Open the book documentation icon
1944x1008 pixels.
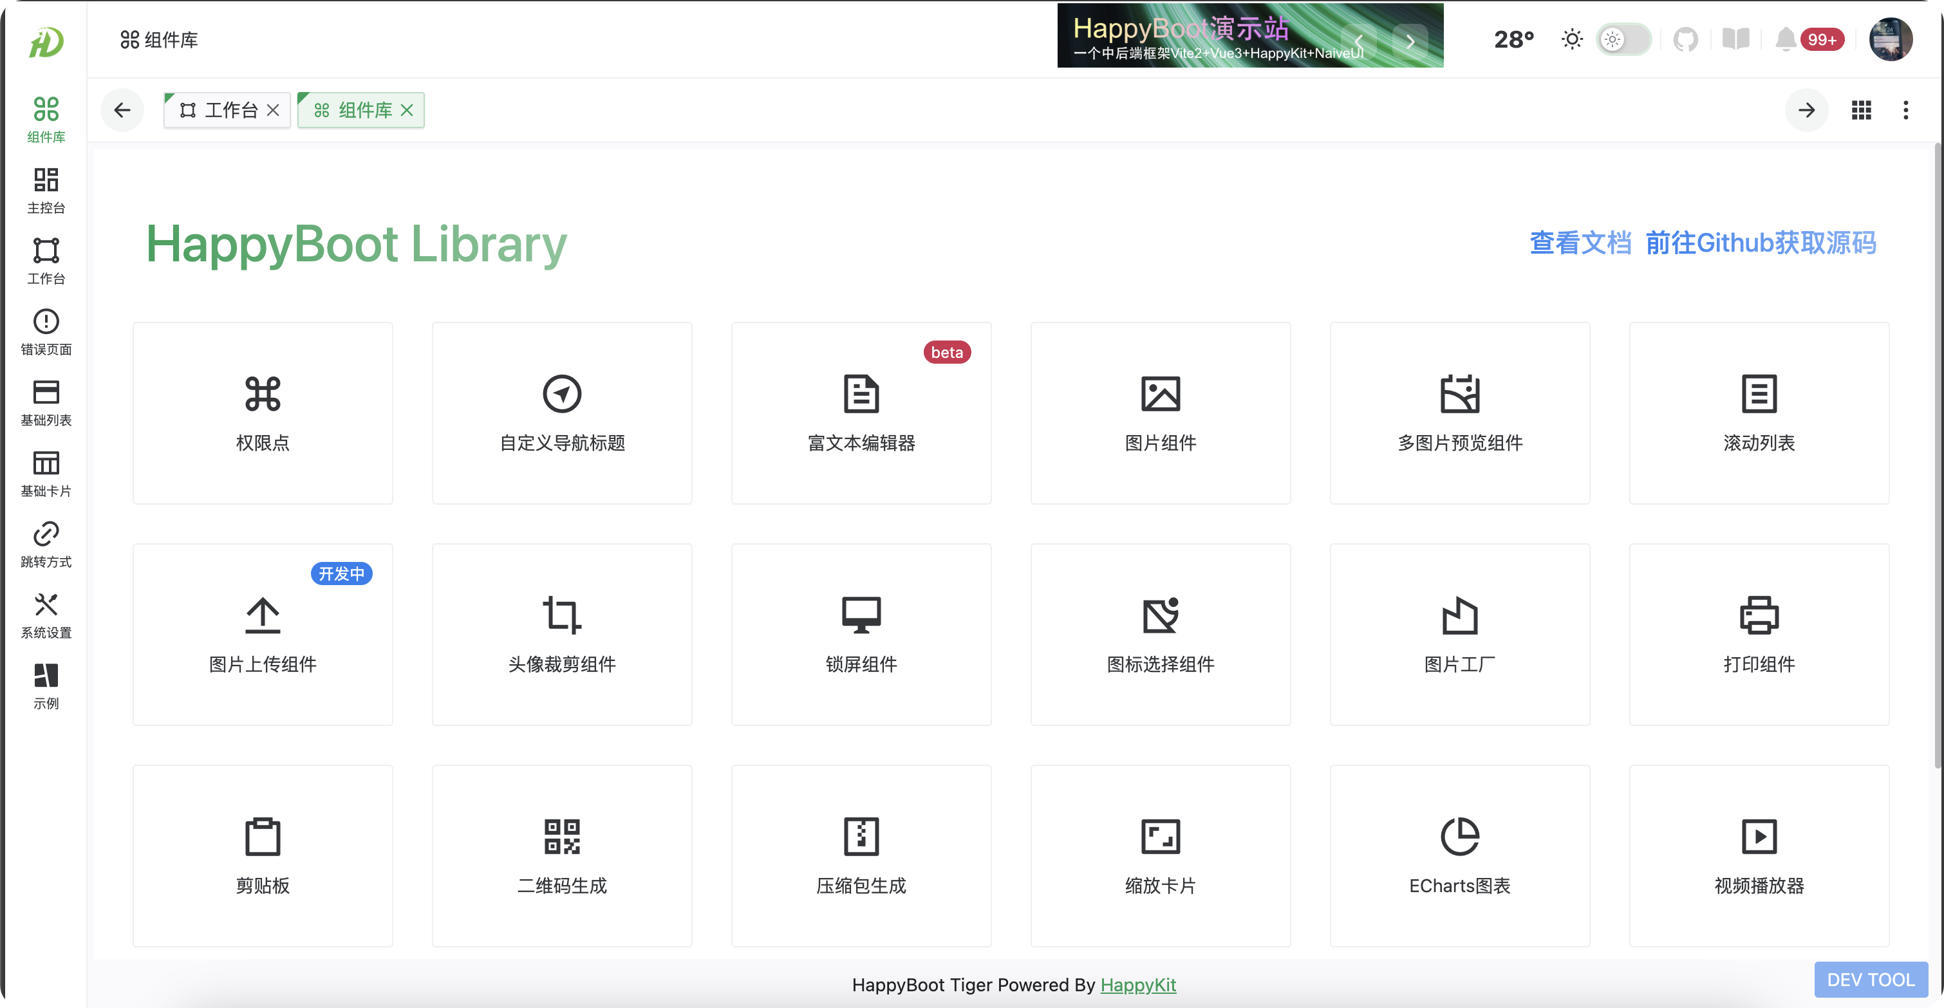pyautogui.click(x=1735, y=39)
